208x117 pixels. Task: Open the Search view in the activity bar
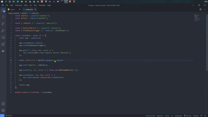[3, 17]
